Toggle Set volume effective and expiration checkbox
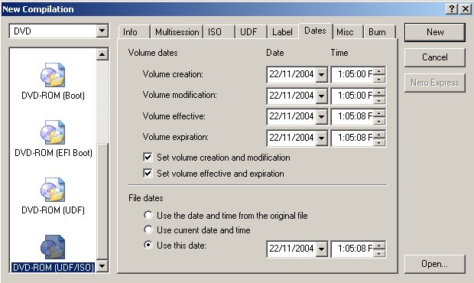This screenshot has height=283, width=474. point(148,174)
